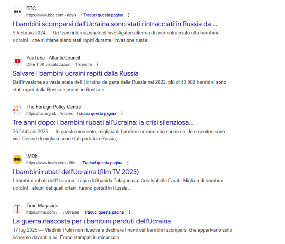Translate the BBC result page

[x=103, y=15]
